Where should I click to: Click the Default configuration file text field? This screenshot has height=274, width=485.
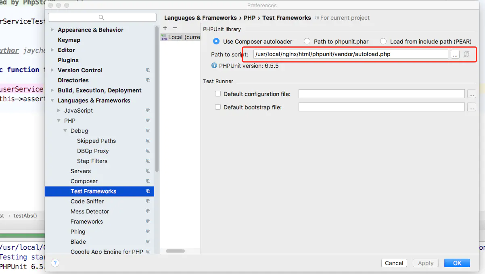coord(382,94)
